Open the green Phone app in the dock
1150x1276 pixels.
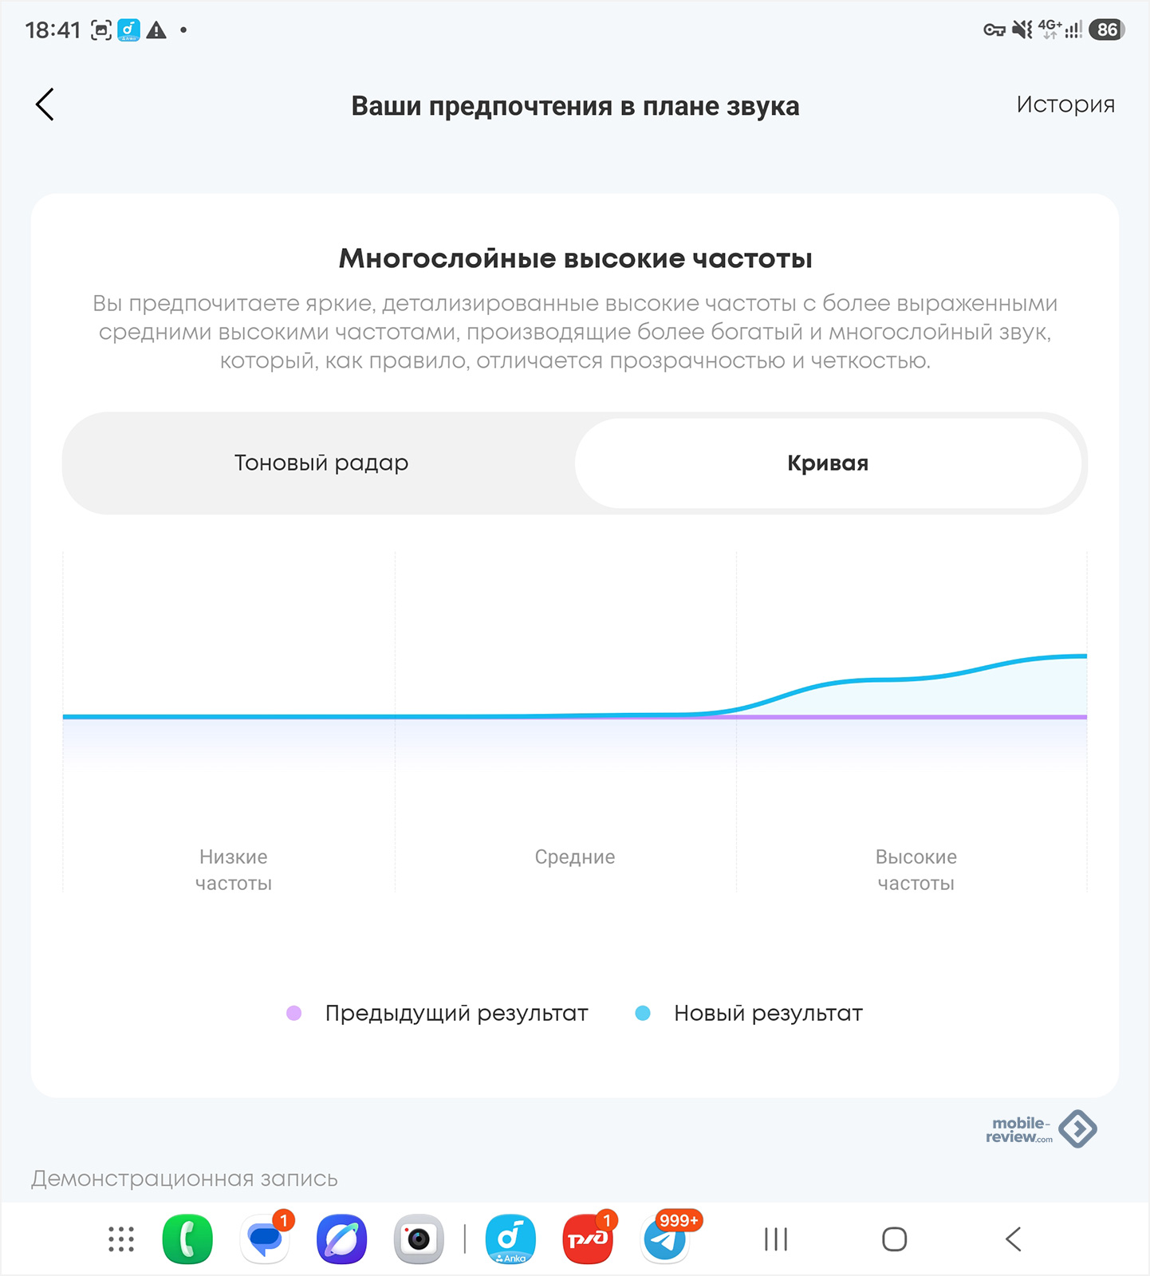187,1239
